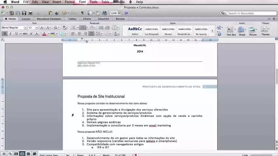Toggle Align Text Left button

point(73,33)
